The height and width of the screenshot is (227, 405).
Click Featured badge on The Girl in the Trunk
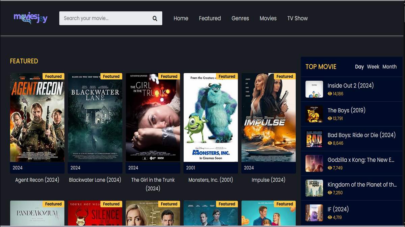pos(169,76)
